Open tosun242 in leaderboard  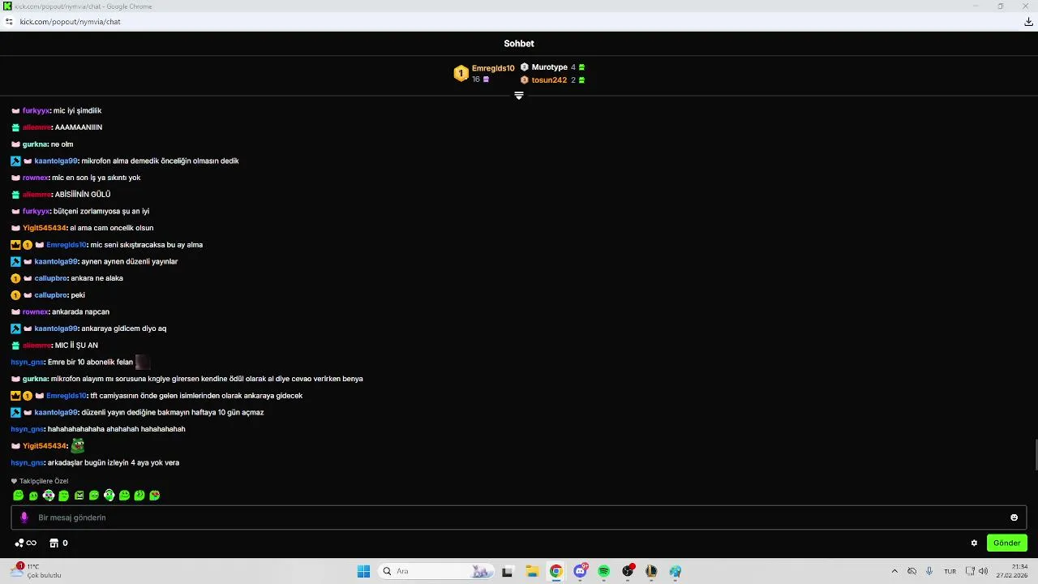coord(549,80)
